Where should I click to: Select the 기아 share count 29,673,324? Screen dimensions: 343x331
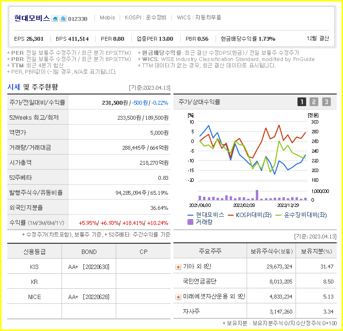click(280, 267)
